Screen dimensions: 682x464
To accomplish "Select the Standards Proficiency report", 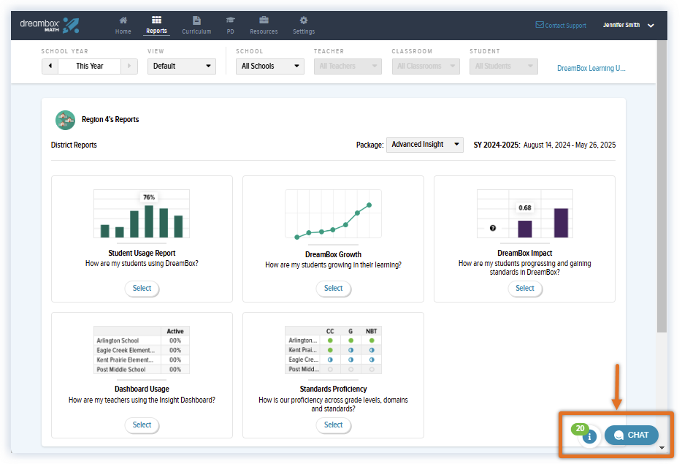I will (333, 425).
